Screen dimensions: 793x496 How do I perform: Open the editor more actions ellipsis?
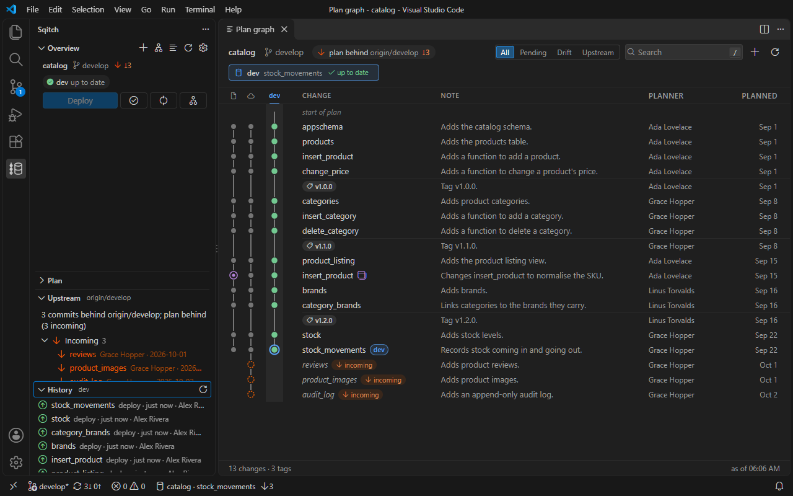780,29
